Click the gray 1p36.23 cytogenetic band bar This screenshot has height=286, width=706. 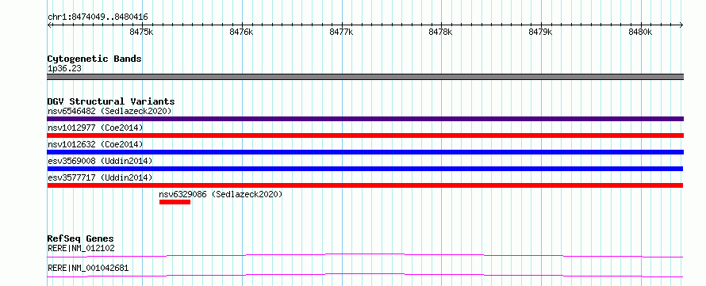[x=365, y=77]
